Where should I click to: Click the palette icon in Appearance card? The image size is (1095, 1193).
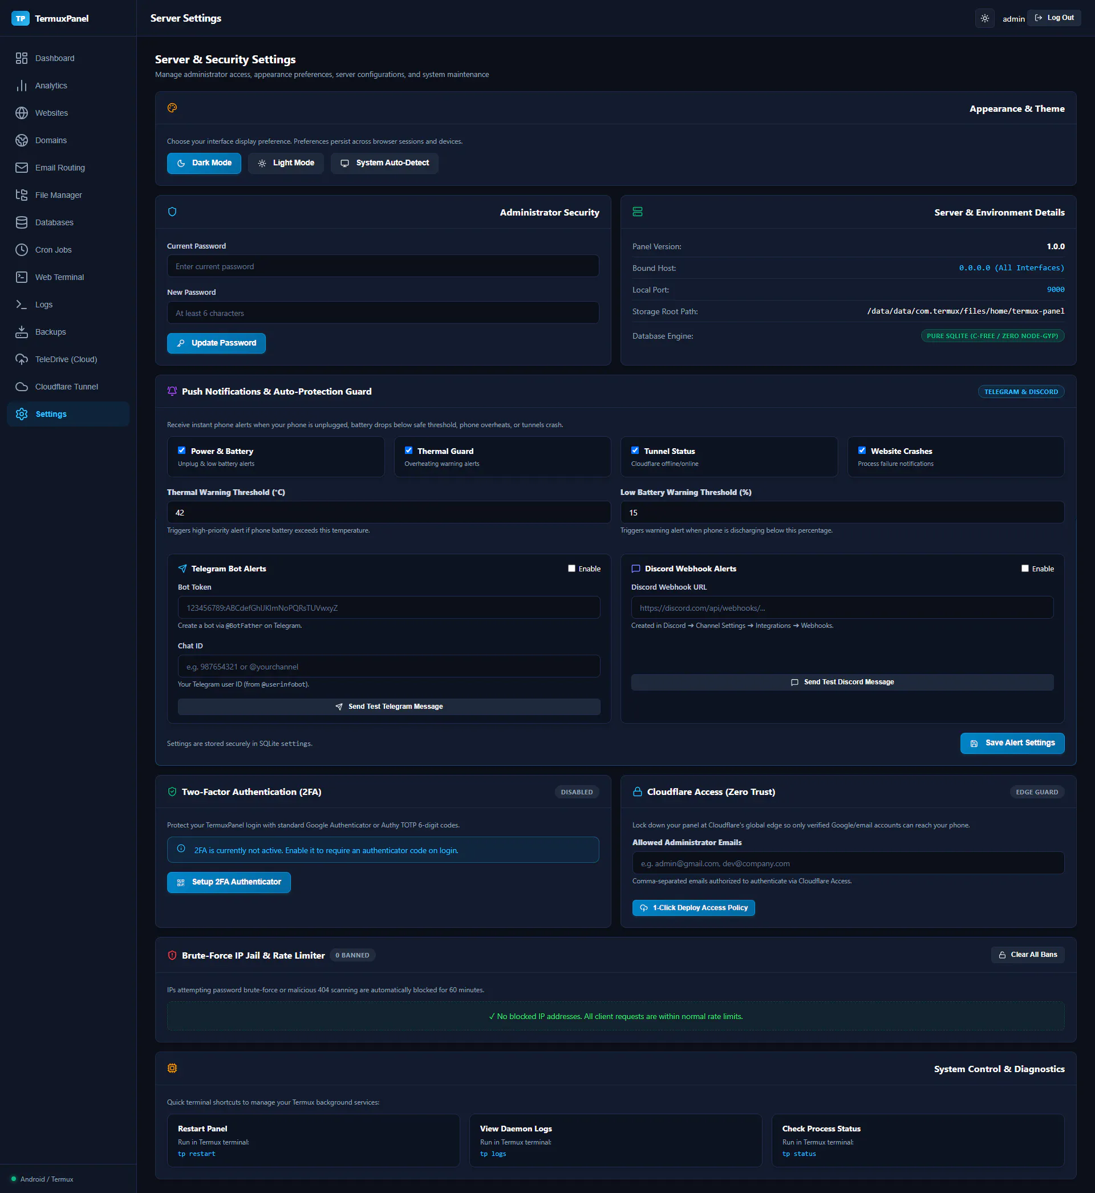[x=172, y=108]
